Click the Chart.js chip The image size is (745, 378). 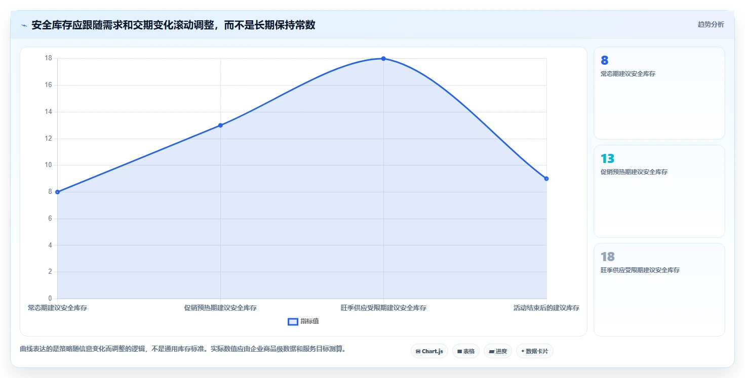pos(429,351)
